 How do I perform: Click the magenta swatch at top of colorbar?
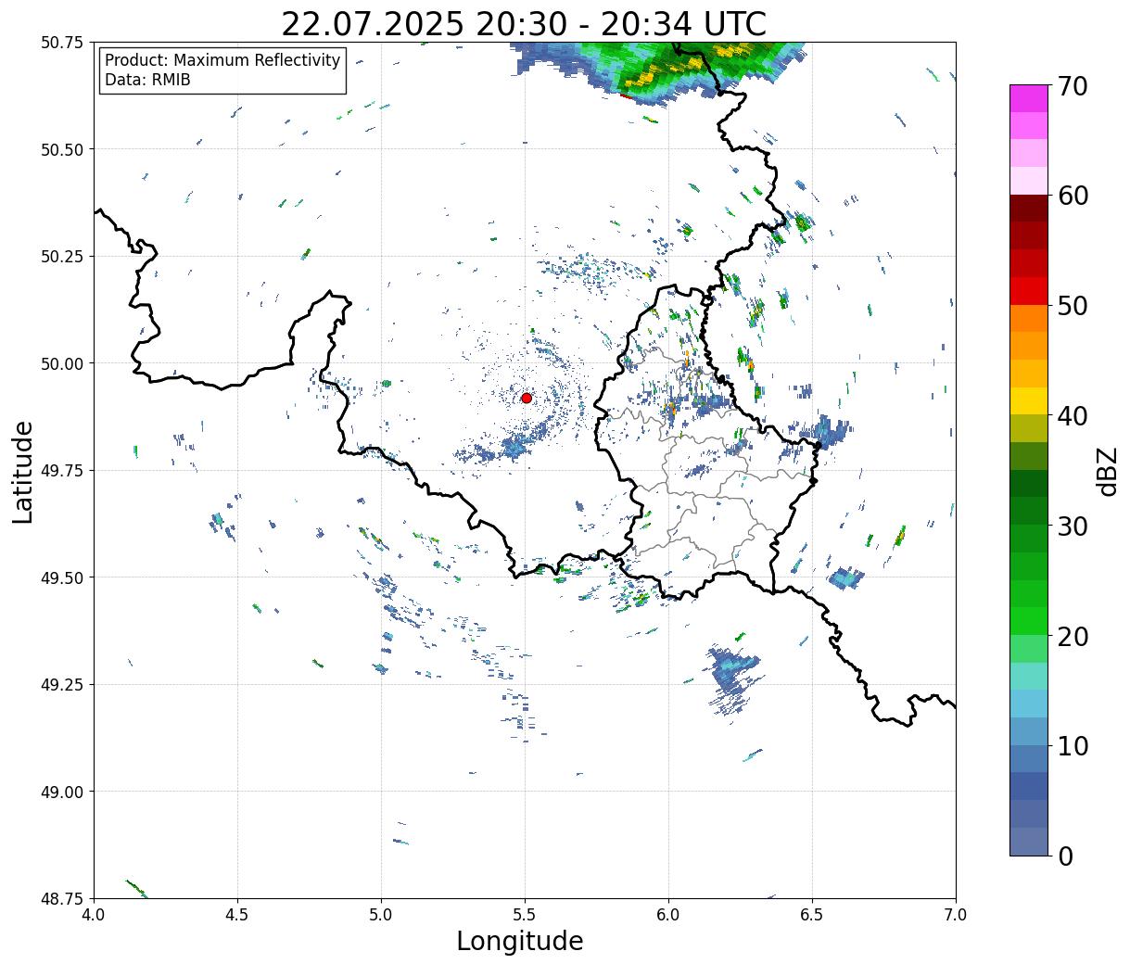tap(1029, 98)
